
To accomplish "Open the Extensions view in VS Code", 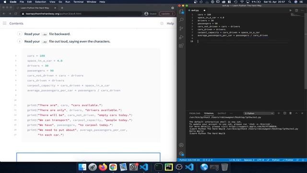I will point(181,46).
